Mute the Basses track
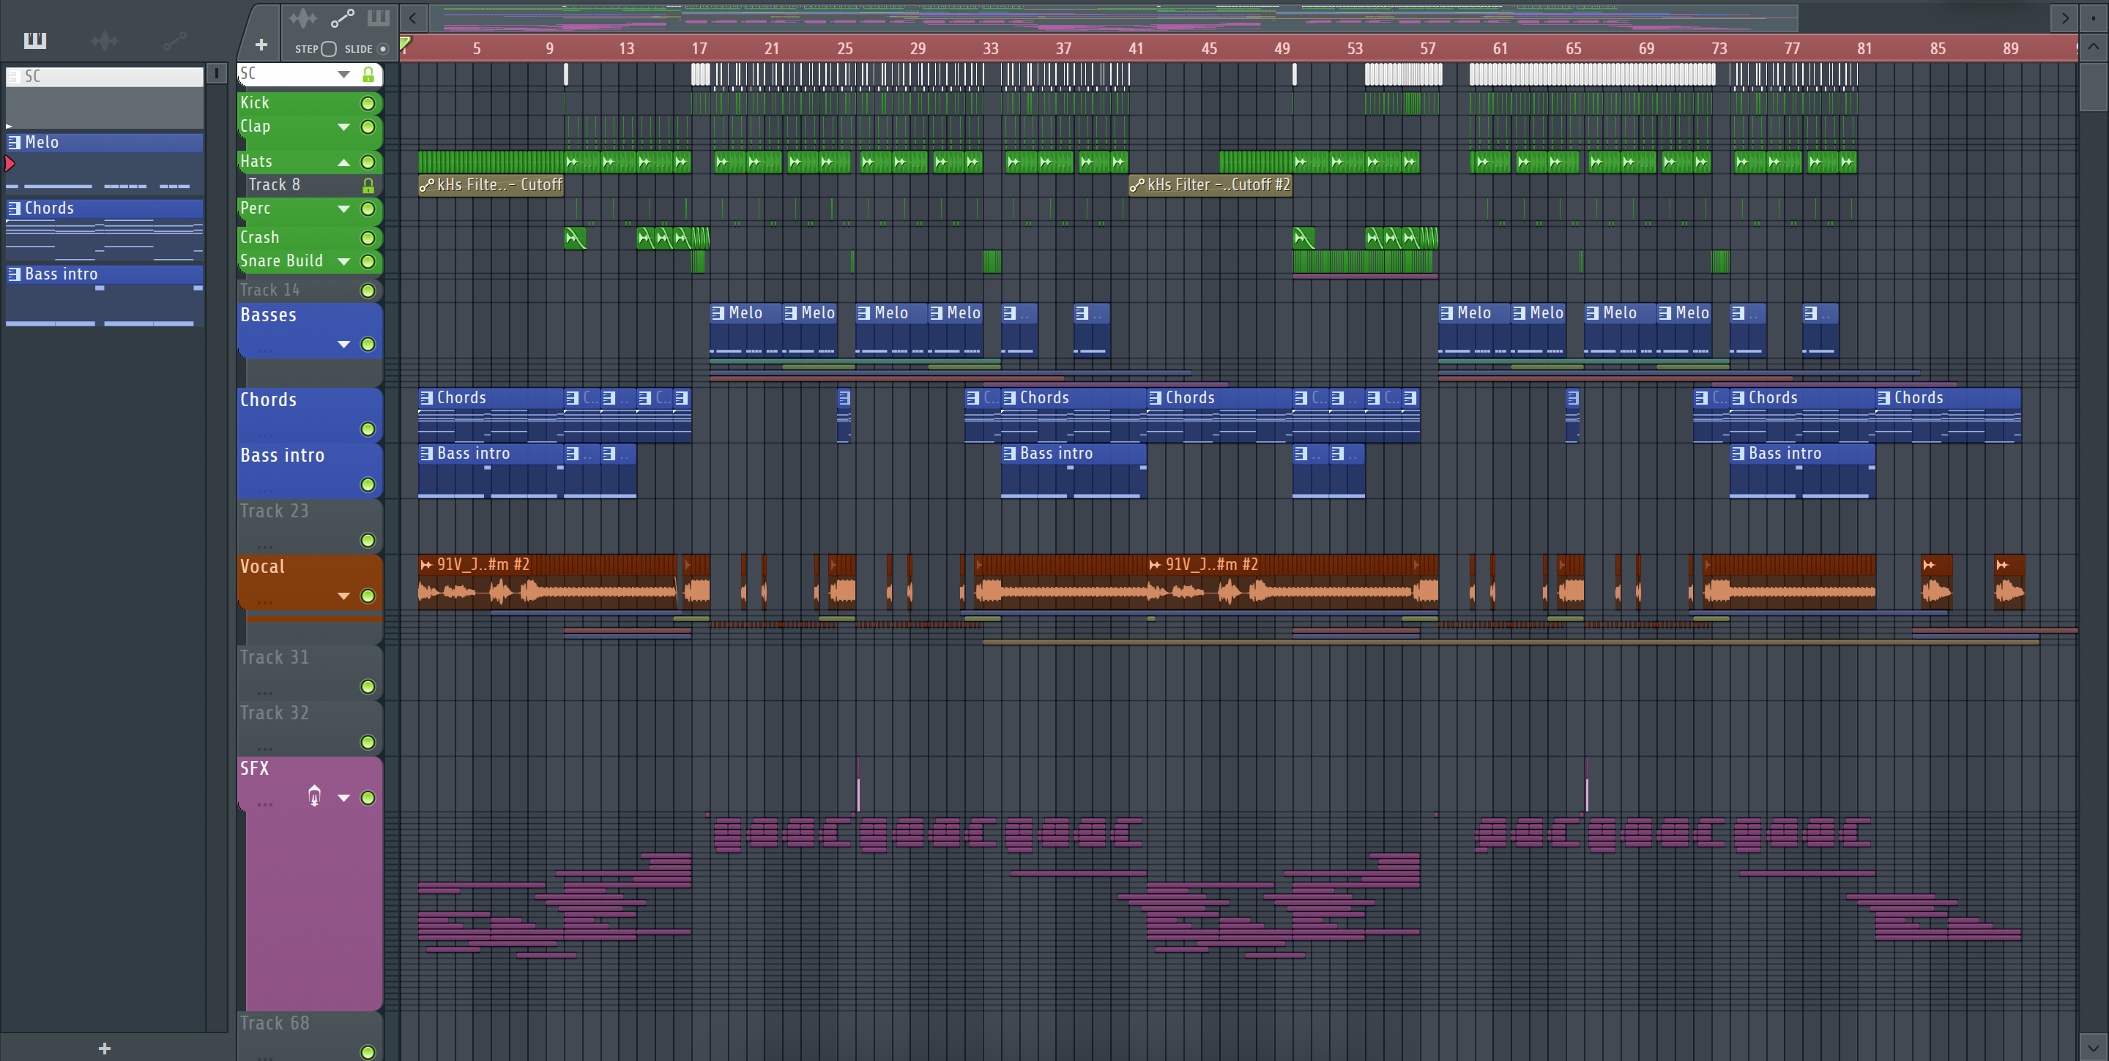 point(368,345)
